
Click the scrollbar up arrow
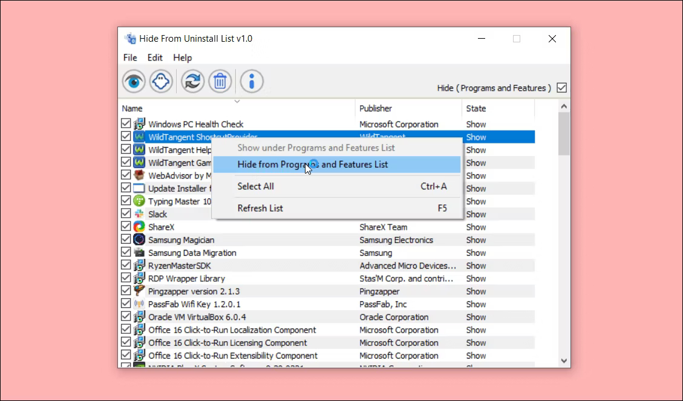564,106
